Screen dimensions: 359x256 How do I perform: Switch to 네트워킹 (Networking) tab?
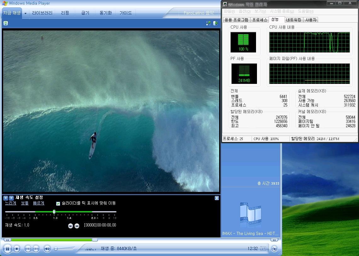(x=294, y=20)
